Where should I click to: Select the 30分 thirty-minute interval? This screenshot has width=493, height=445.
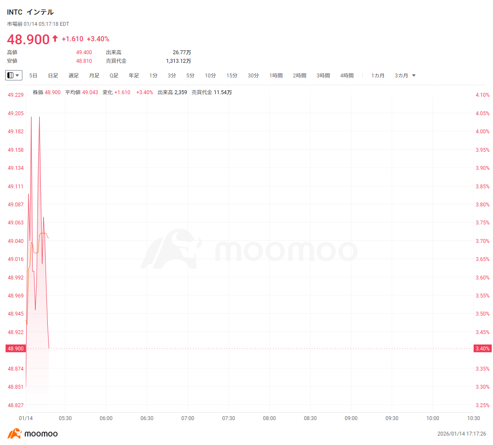[x=253, y=75]
